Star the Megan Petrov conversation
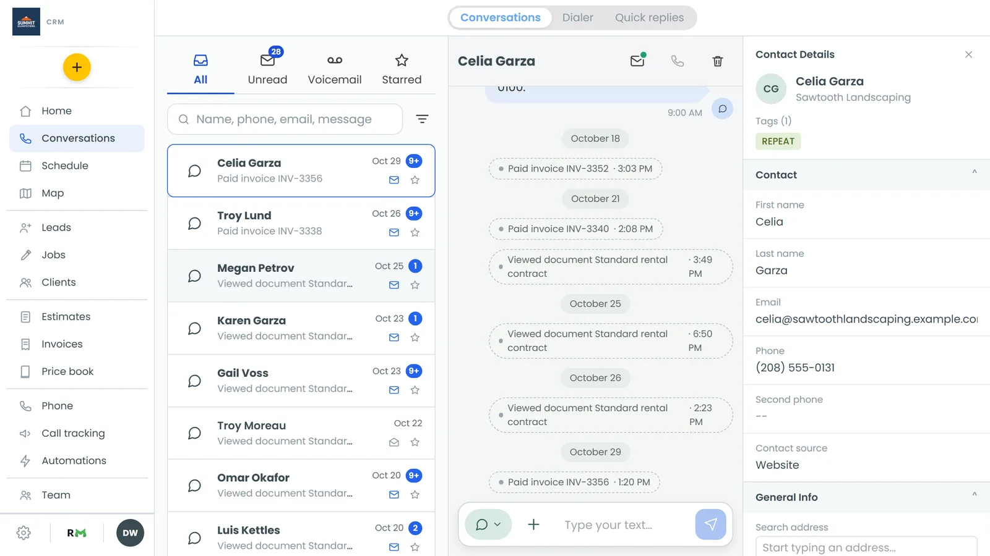Screen dimensions: 990x556 (415, 285)
